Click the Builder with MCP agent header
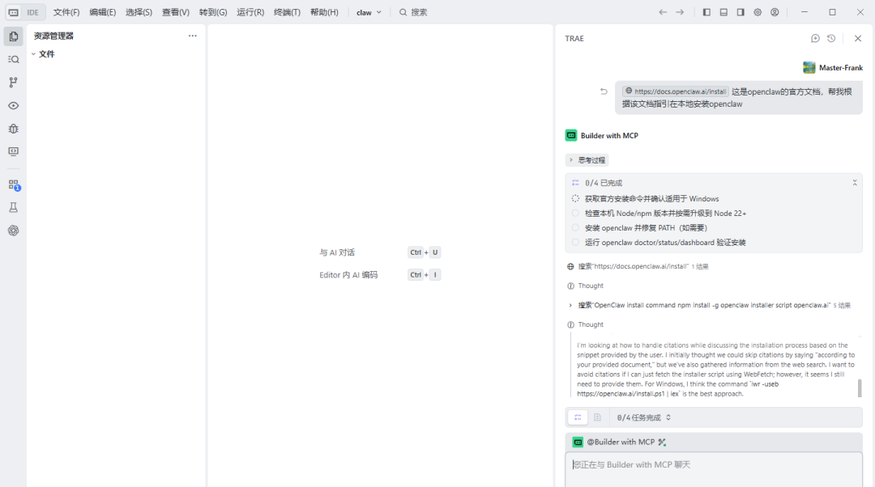875x487 pixels. (601, 135)
